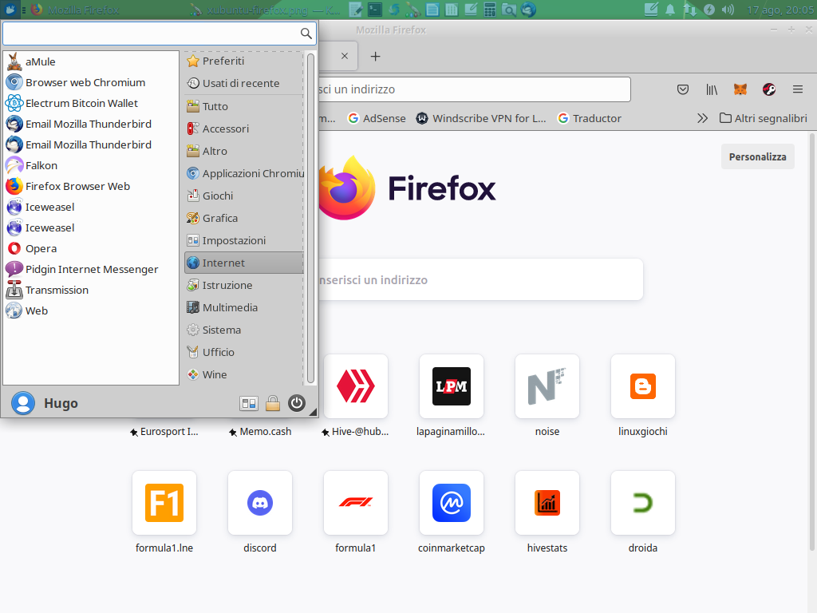Select the Tutto category

click(x=244, y=106)
